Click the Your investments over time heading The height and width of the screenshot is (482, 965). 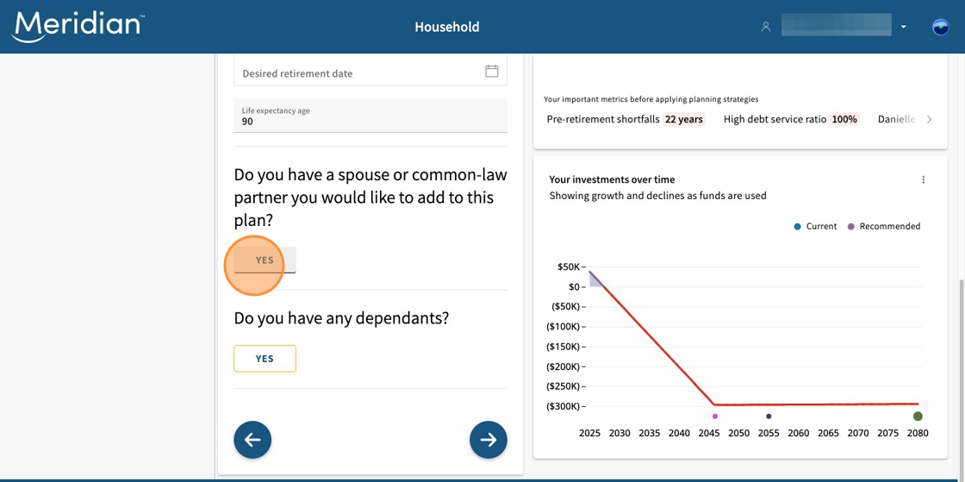pos(612,179)
